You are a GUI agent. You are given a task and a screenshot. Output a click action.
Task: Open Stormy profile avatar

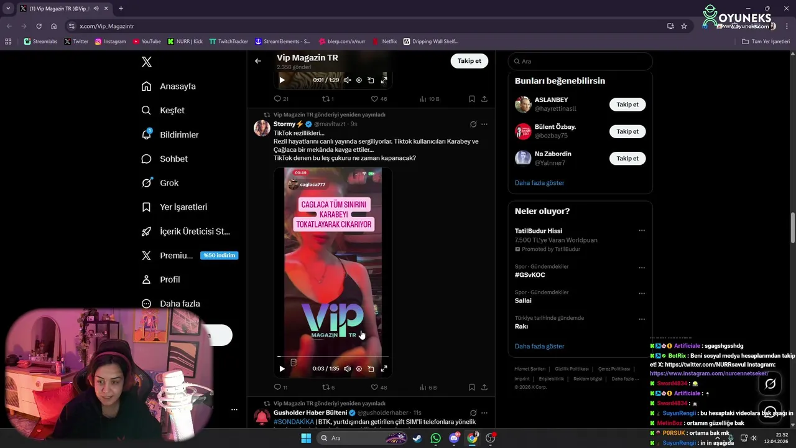pyautogui.click(x=262, y=128)
